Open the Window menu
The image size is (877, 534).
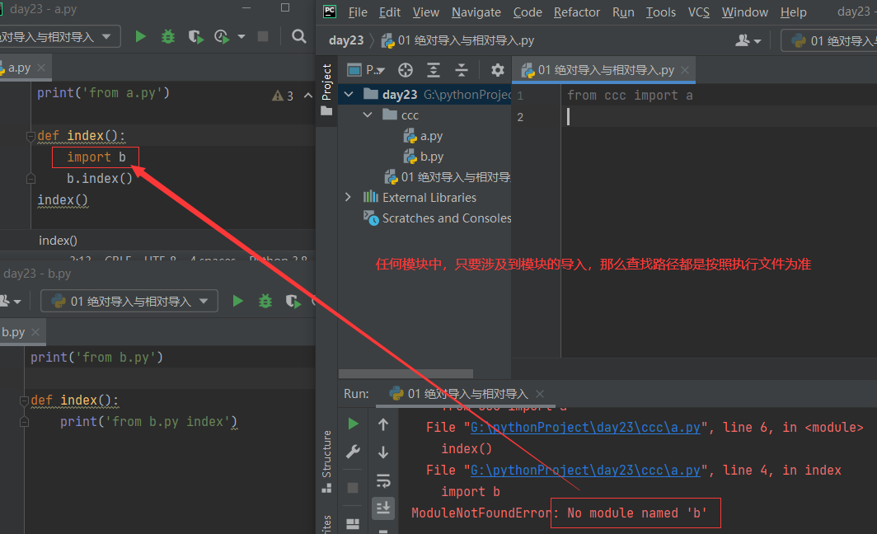click(744, 12)
